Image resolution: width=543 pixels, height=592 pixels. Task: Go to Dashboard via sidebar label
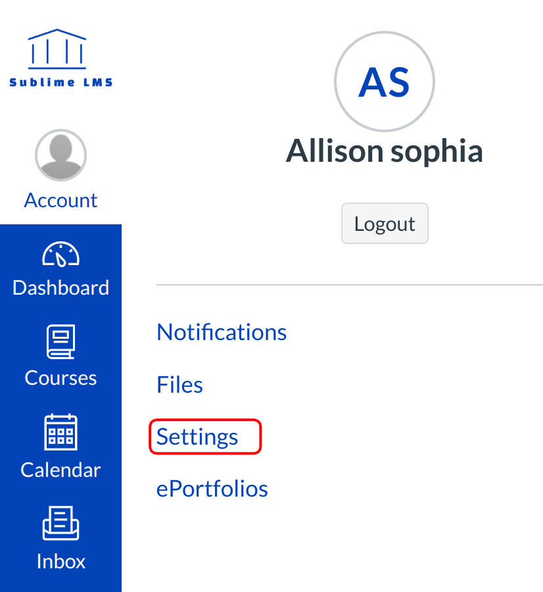[60, 287]
